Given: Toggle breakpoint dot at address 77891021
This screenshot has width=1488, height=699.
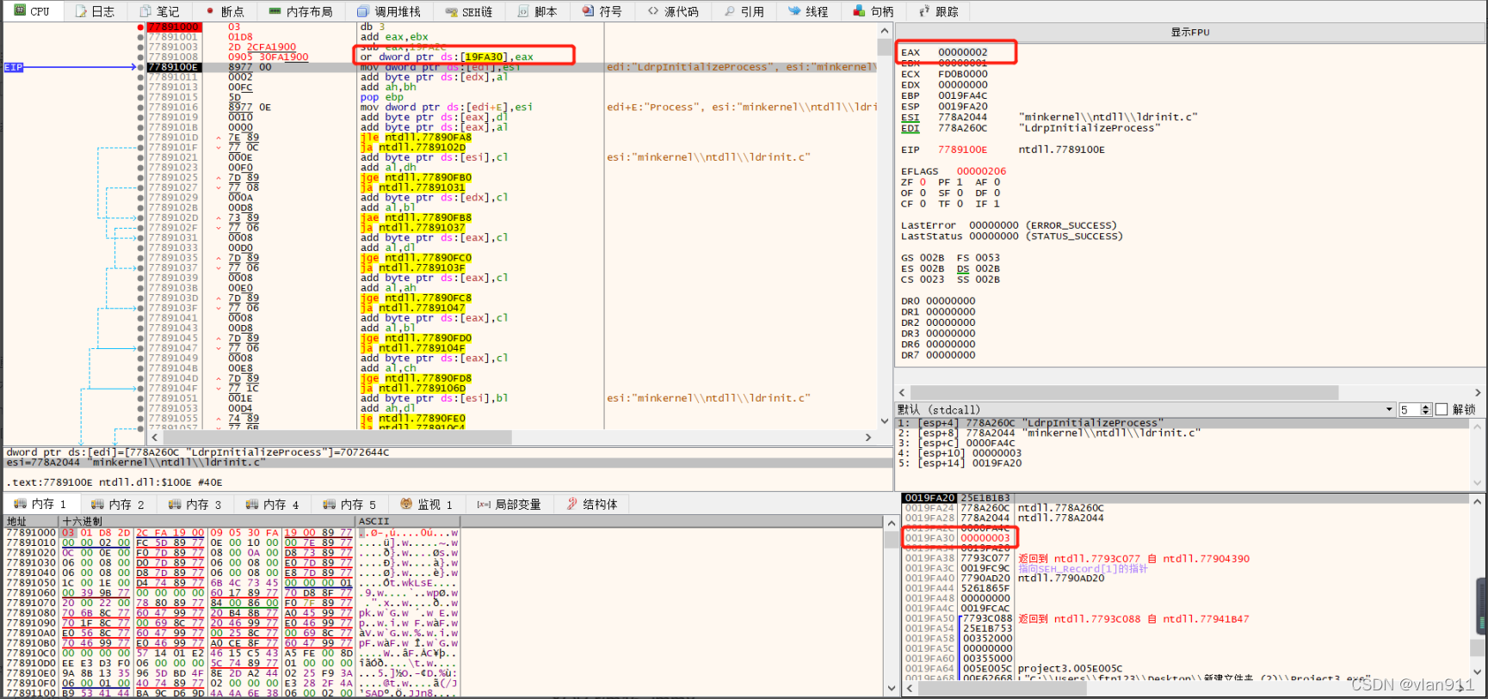Looking at the screenshot, I should click(x=140, y=157).
